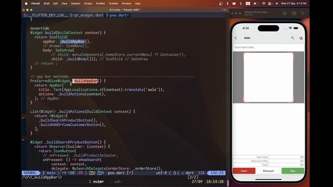The width and height of the screenshot is (333, 187).
Task: Click the _buildAppBar call on appBar line
Action: (72, 42)
